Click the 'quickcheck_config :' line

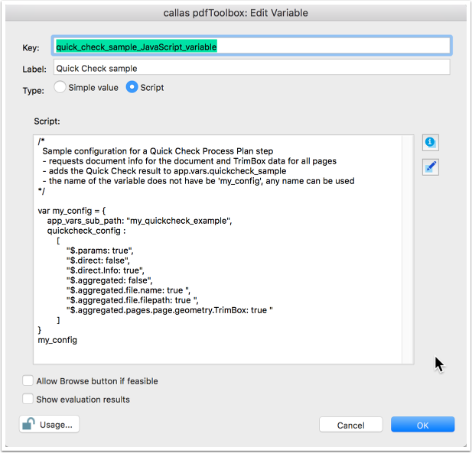pos(86,231)
